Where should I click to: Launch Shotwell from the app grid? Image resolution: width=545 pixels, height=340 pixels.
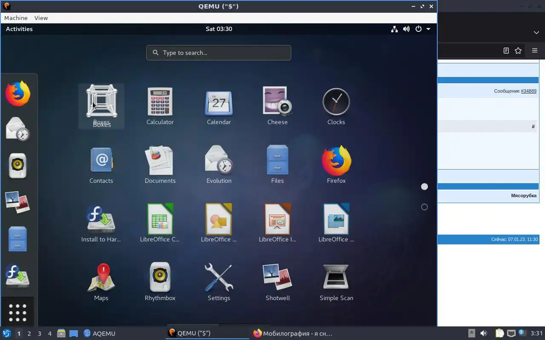click(x=278, y=282)
